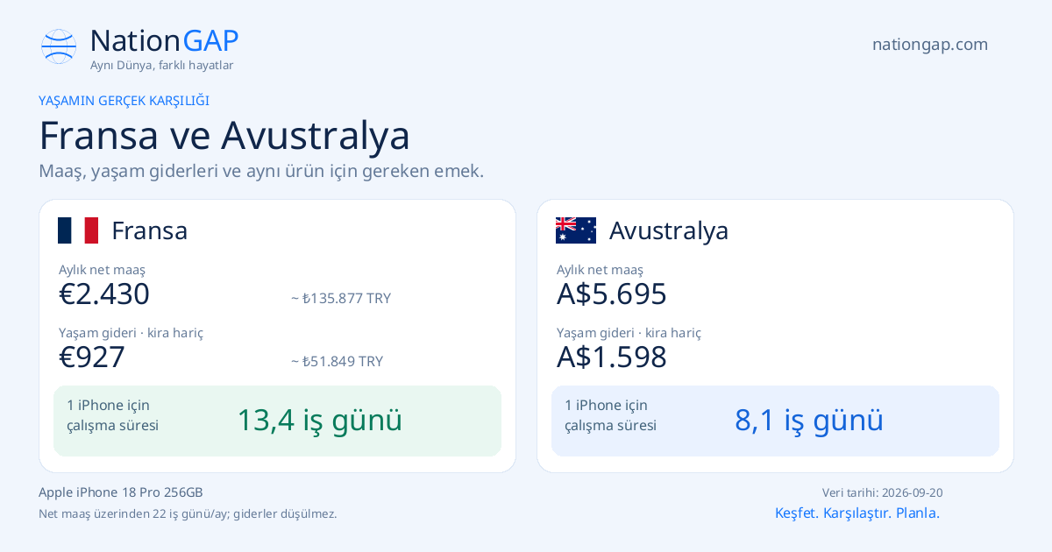Select the TRY conversion ₺51.849
The image size is (1052, 552).
(x=337, y=361)
